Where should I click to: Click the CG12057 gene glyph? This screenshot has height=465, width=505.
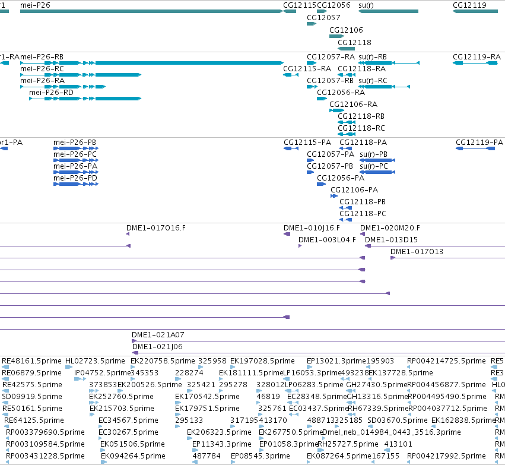312,24
